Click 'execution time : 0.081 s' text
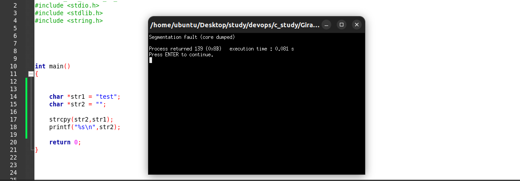 click(262, 49)
